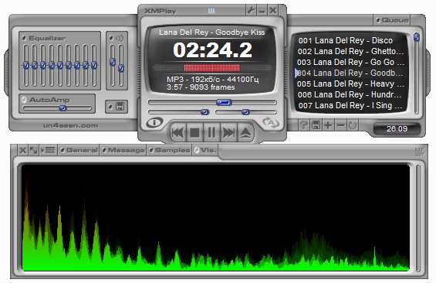
Task: Pause the current song
Action: point(211,132)
